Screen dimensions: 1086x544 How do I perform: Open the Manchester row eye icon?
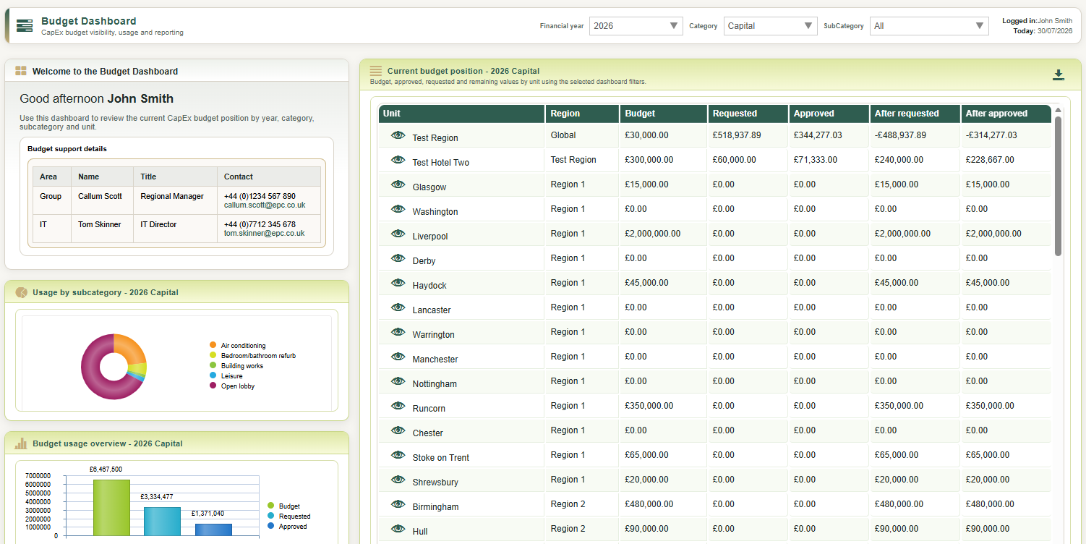coord(398,357)
